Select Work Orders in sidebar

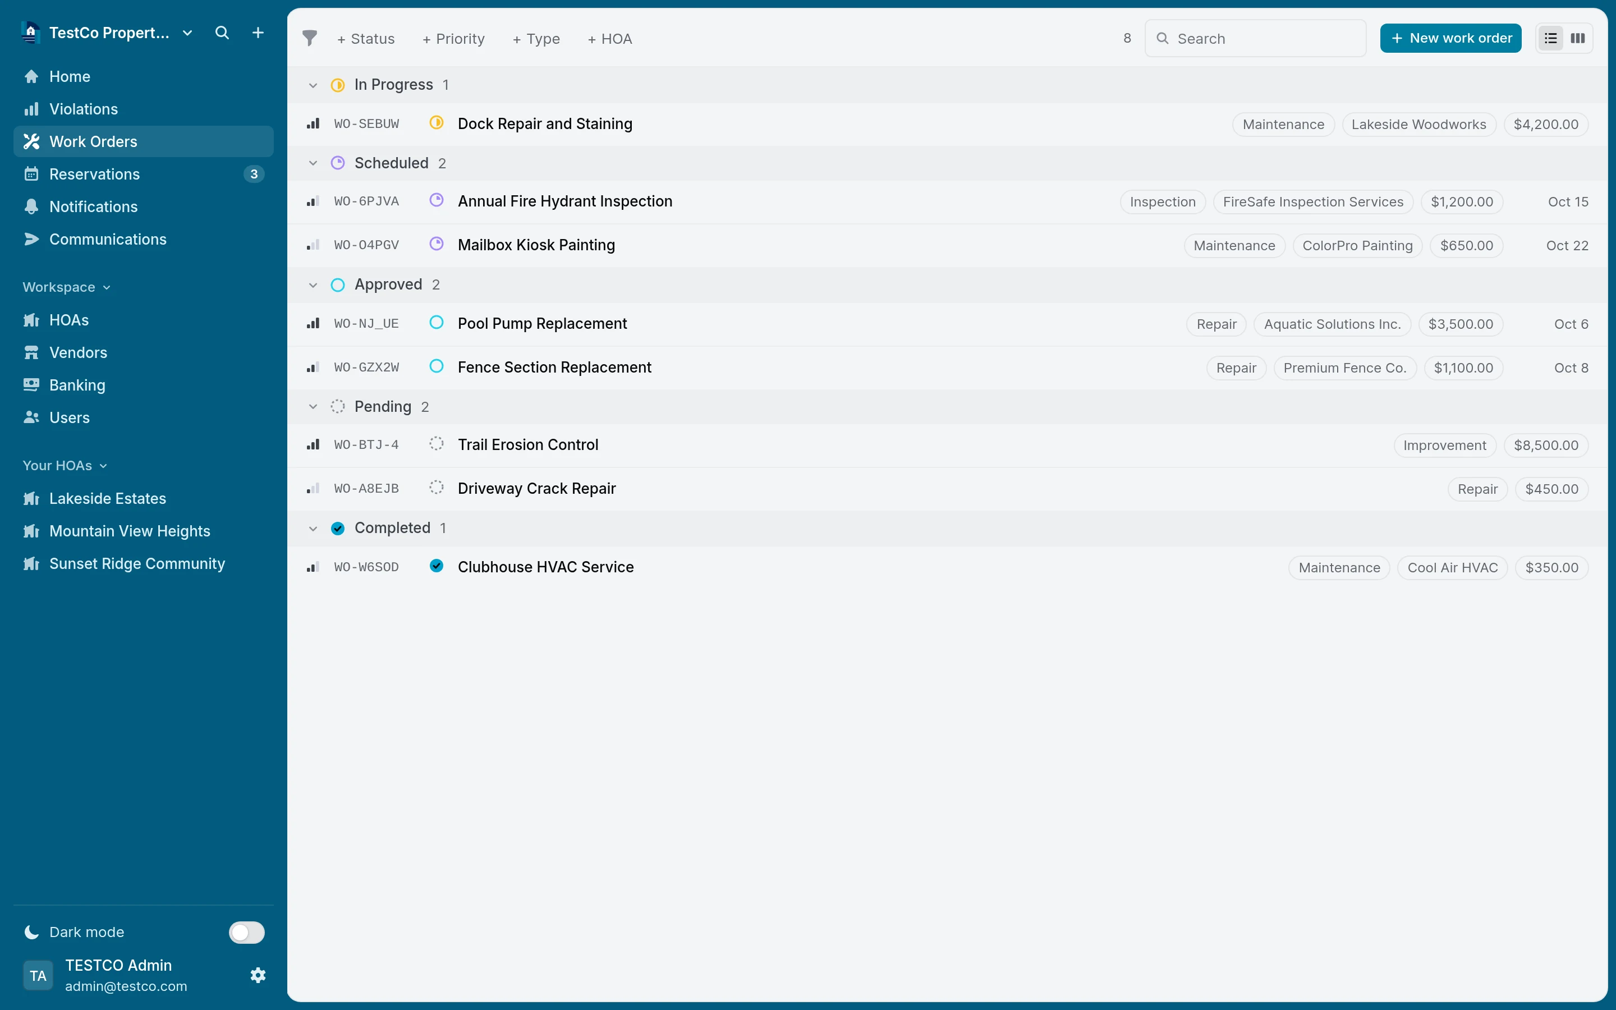tap(144, 141)
